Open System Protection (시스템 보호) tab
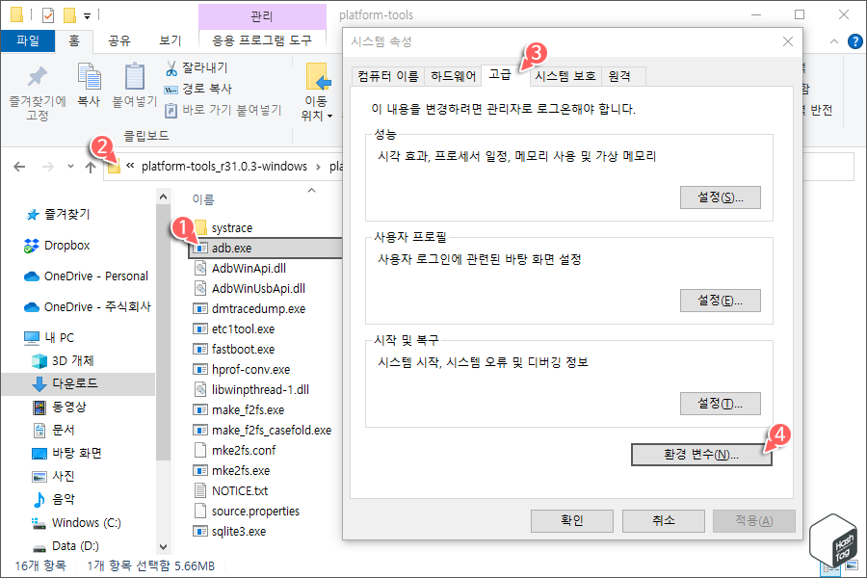The width and height of the screenshot is (867, 578). [x=565, y=76]
